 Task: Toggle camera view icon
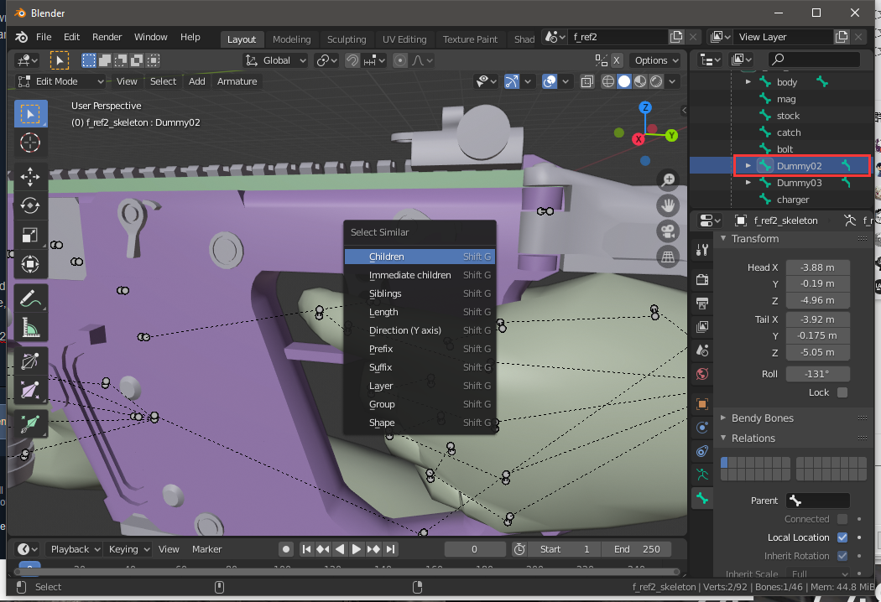click(669, 231)
